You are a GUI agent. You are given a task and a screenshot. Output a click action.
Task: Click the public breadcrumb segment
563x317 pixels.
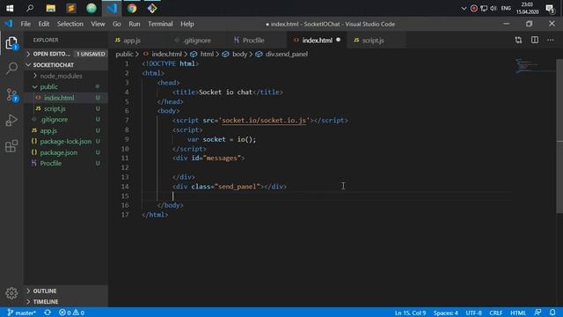tap(124, 55)
